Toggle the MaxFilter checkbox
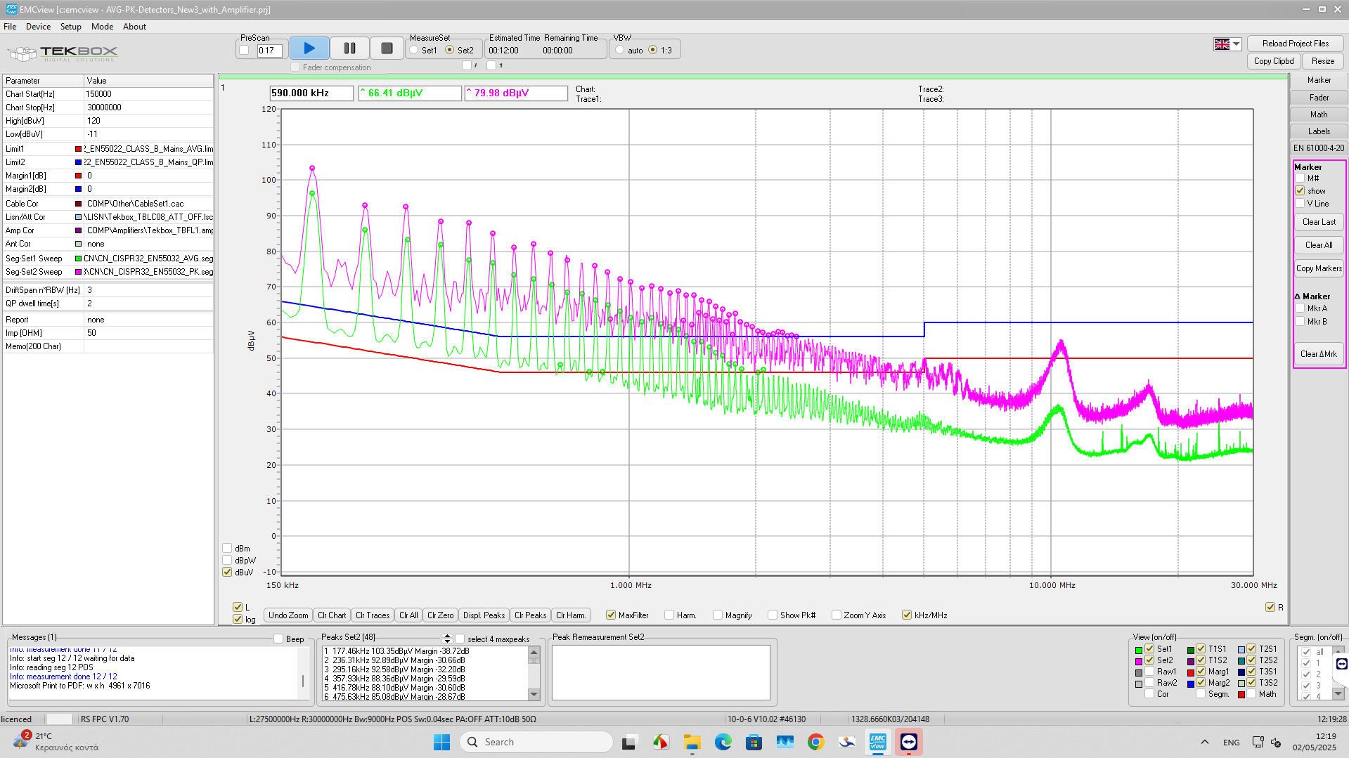The height and width of the screenshot is (758, 1349). pyautogui.click(x=610, y=615)
